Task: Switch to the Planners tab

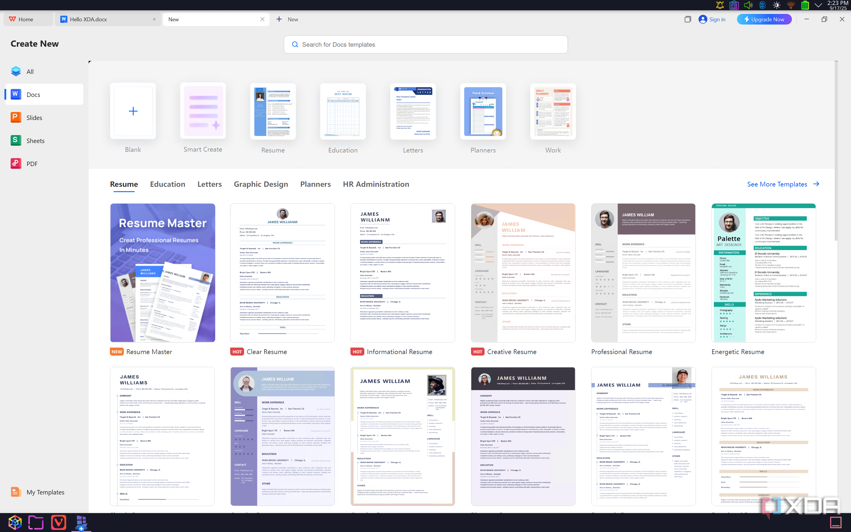Action: [316, 184]
